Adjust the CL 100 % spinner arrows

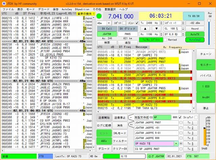[183, 29]
